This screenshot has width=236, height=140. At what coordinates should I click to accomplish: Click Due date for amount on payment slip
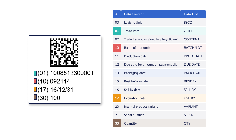(x=151, y=65)
